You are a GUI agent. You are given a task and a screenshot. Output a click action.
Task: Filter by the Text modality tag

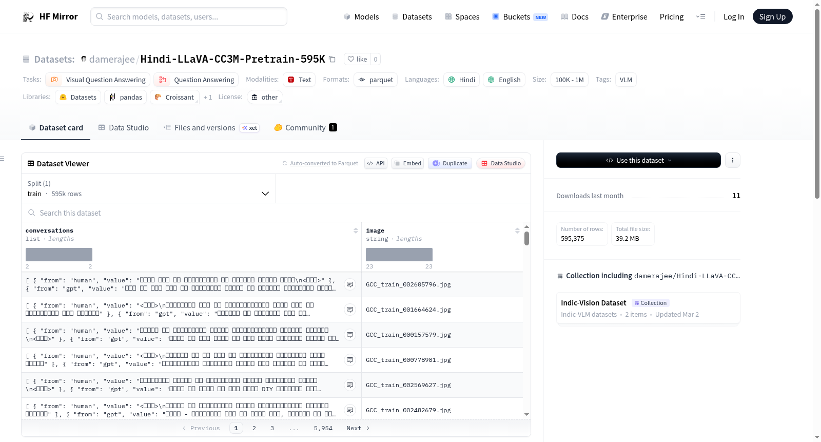[x=300, y=80]
